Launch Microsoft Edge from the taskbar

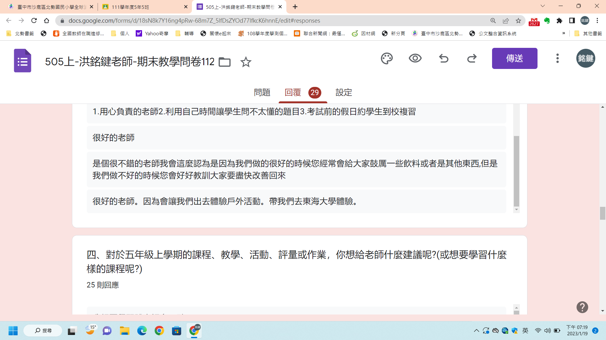(142, 331)
